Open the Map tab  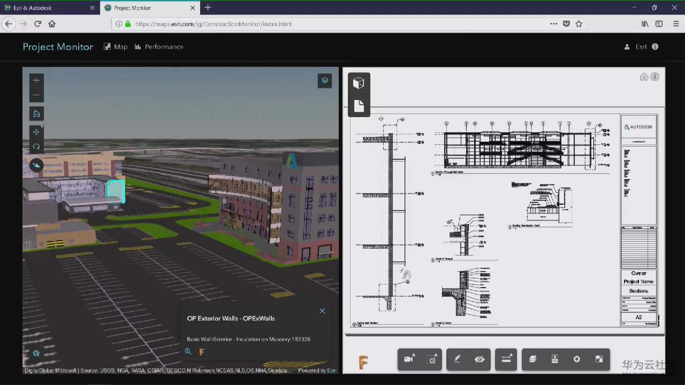point(116,47)
